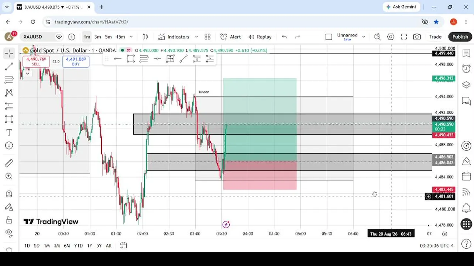The width and height of the screenshot is (474, 266).
Task: Select rectangle in floating favorites toolbar
Action: pos(131,59)
